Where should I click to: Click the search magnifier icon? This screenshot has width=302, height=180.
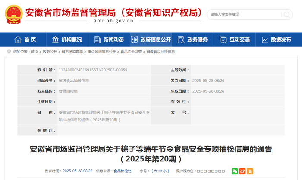tap(287, 15)
